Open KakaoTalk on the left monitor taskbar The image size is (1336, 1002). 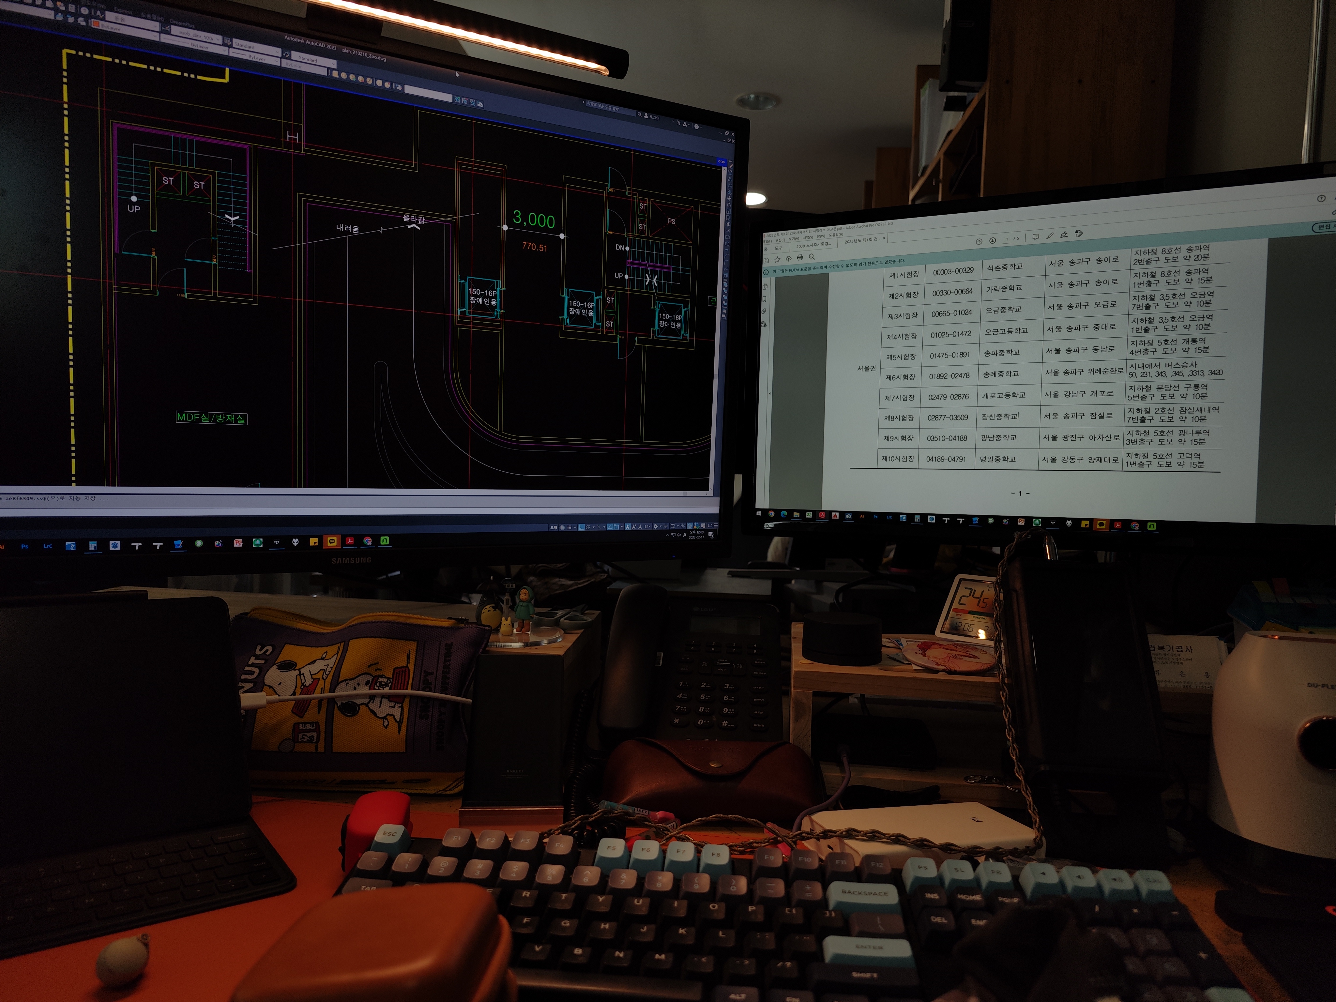point(332,541)
